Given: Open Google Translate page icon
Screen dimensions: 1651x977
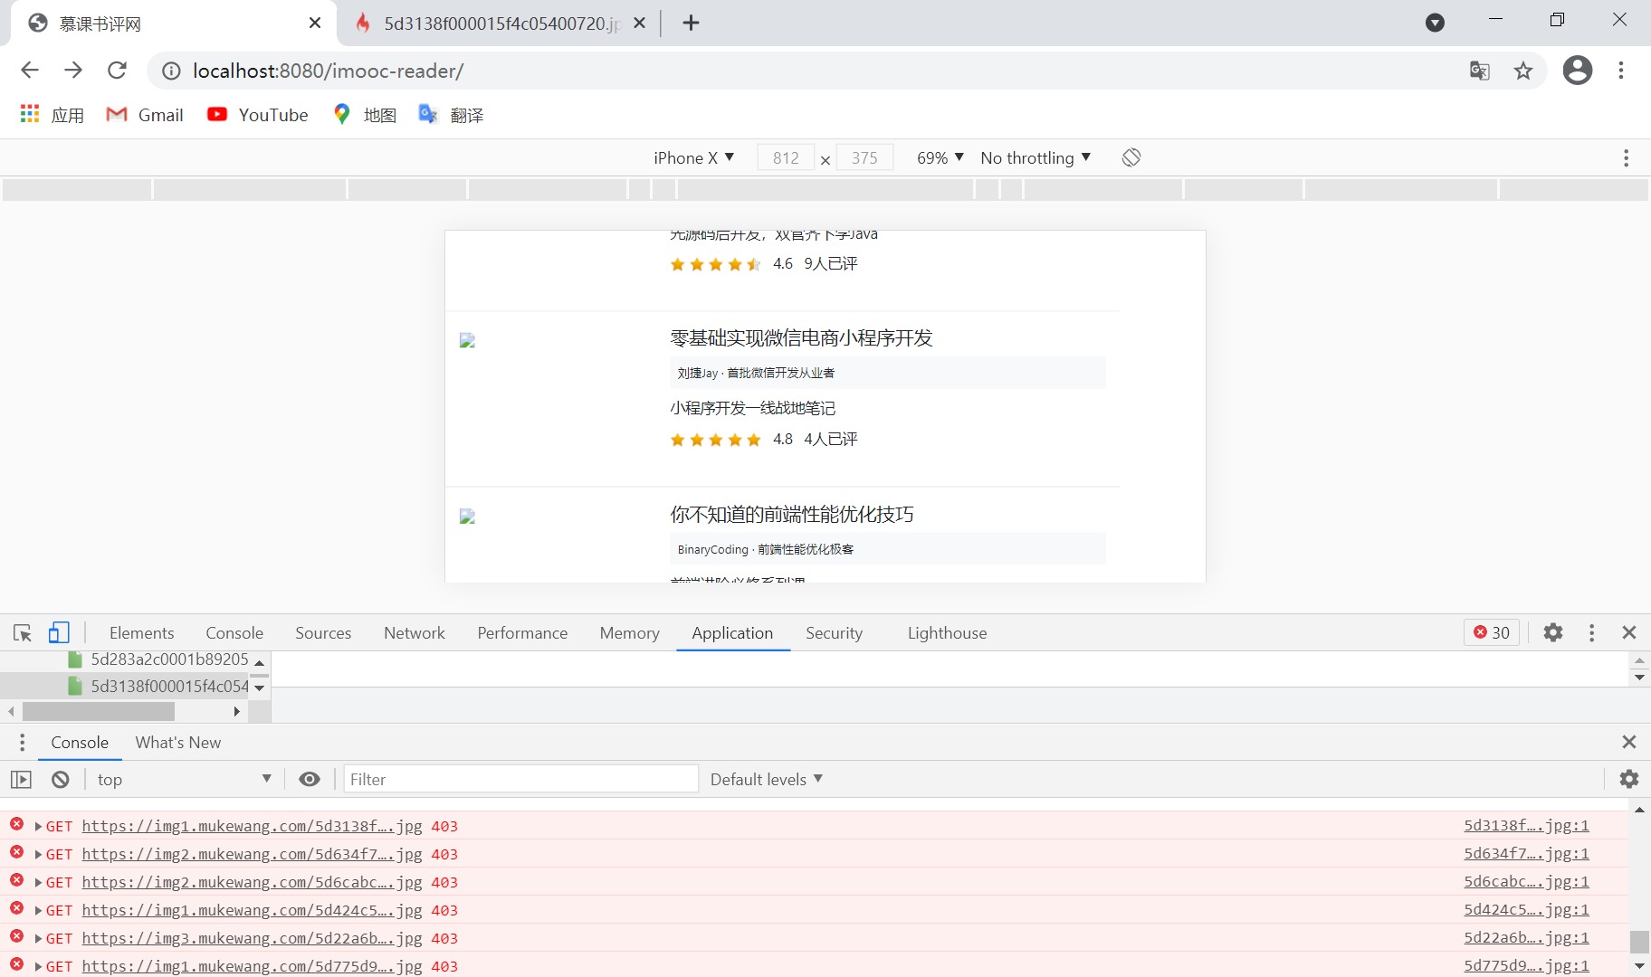Looking at the screenshot, I should point(1480,71).
